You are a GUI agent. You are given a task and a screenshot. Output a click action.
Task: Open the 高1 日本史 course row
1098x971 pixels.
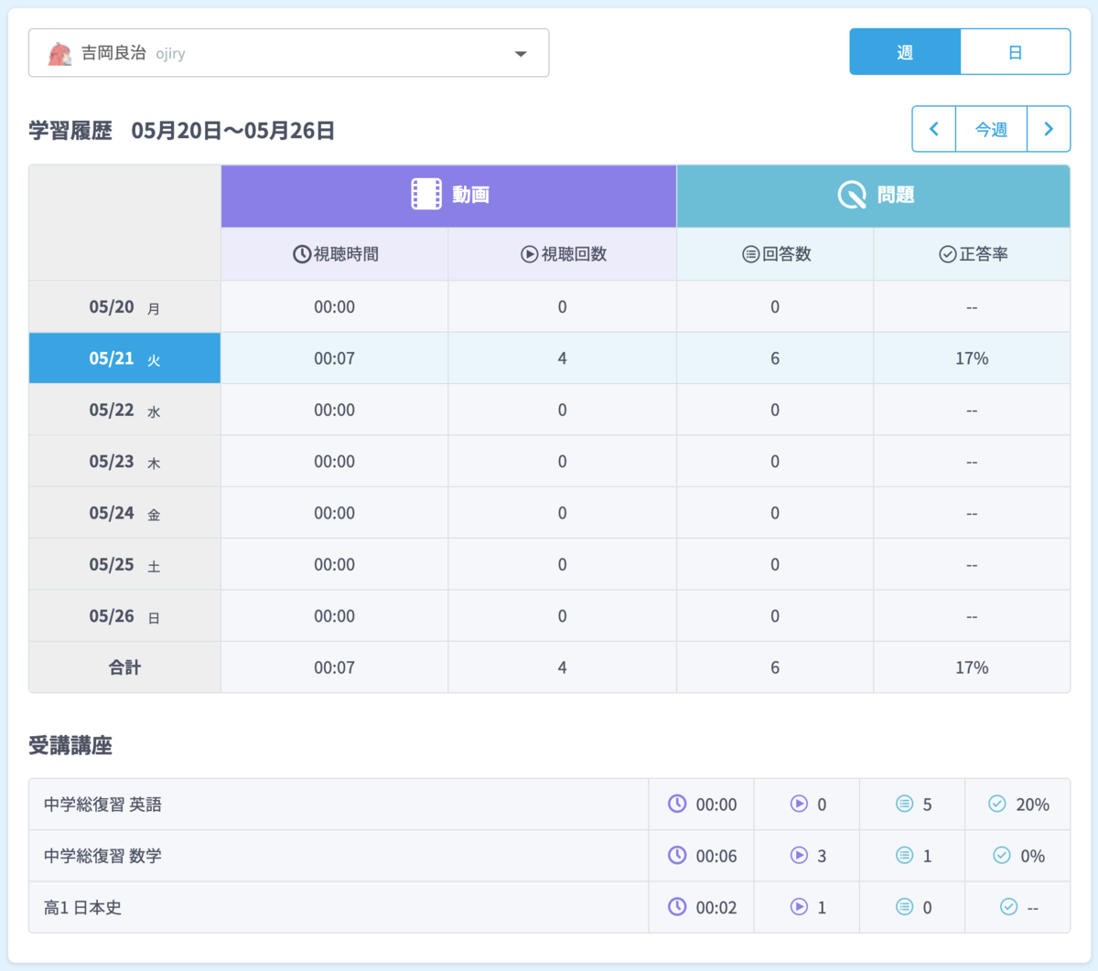549,907
